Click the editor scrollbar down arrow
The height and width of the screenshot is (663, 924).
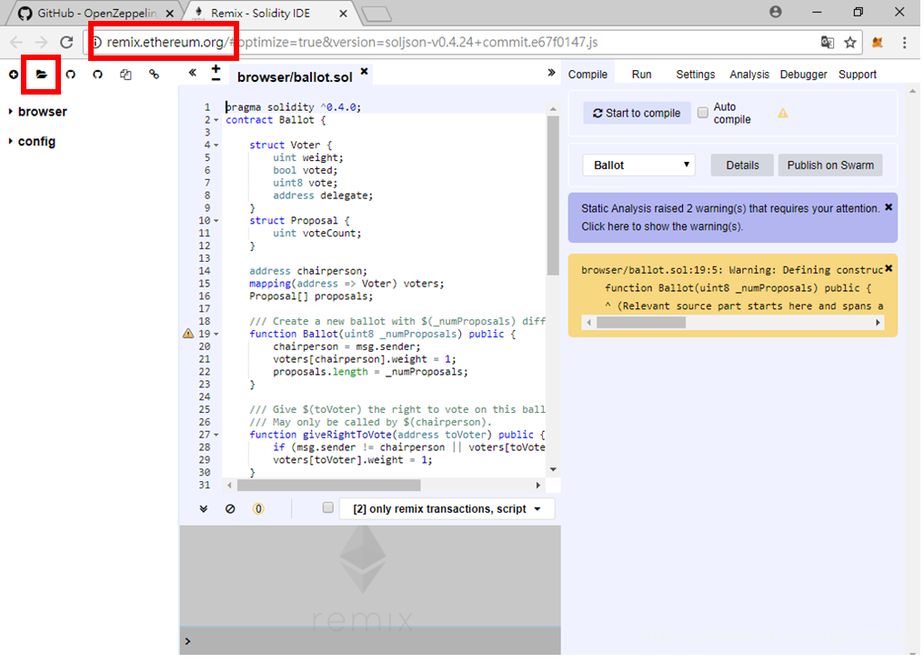(553, 469)
